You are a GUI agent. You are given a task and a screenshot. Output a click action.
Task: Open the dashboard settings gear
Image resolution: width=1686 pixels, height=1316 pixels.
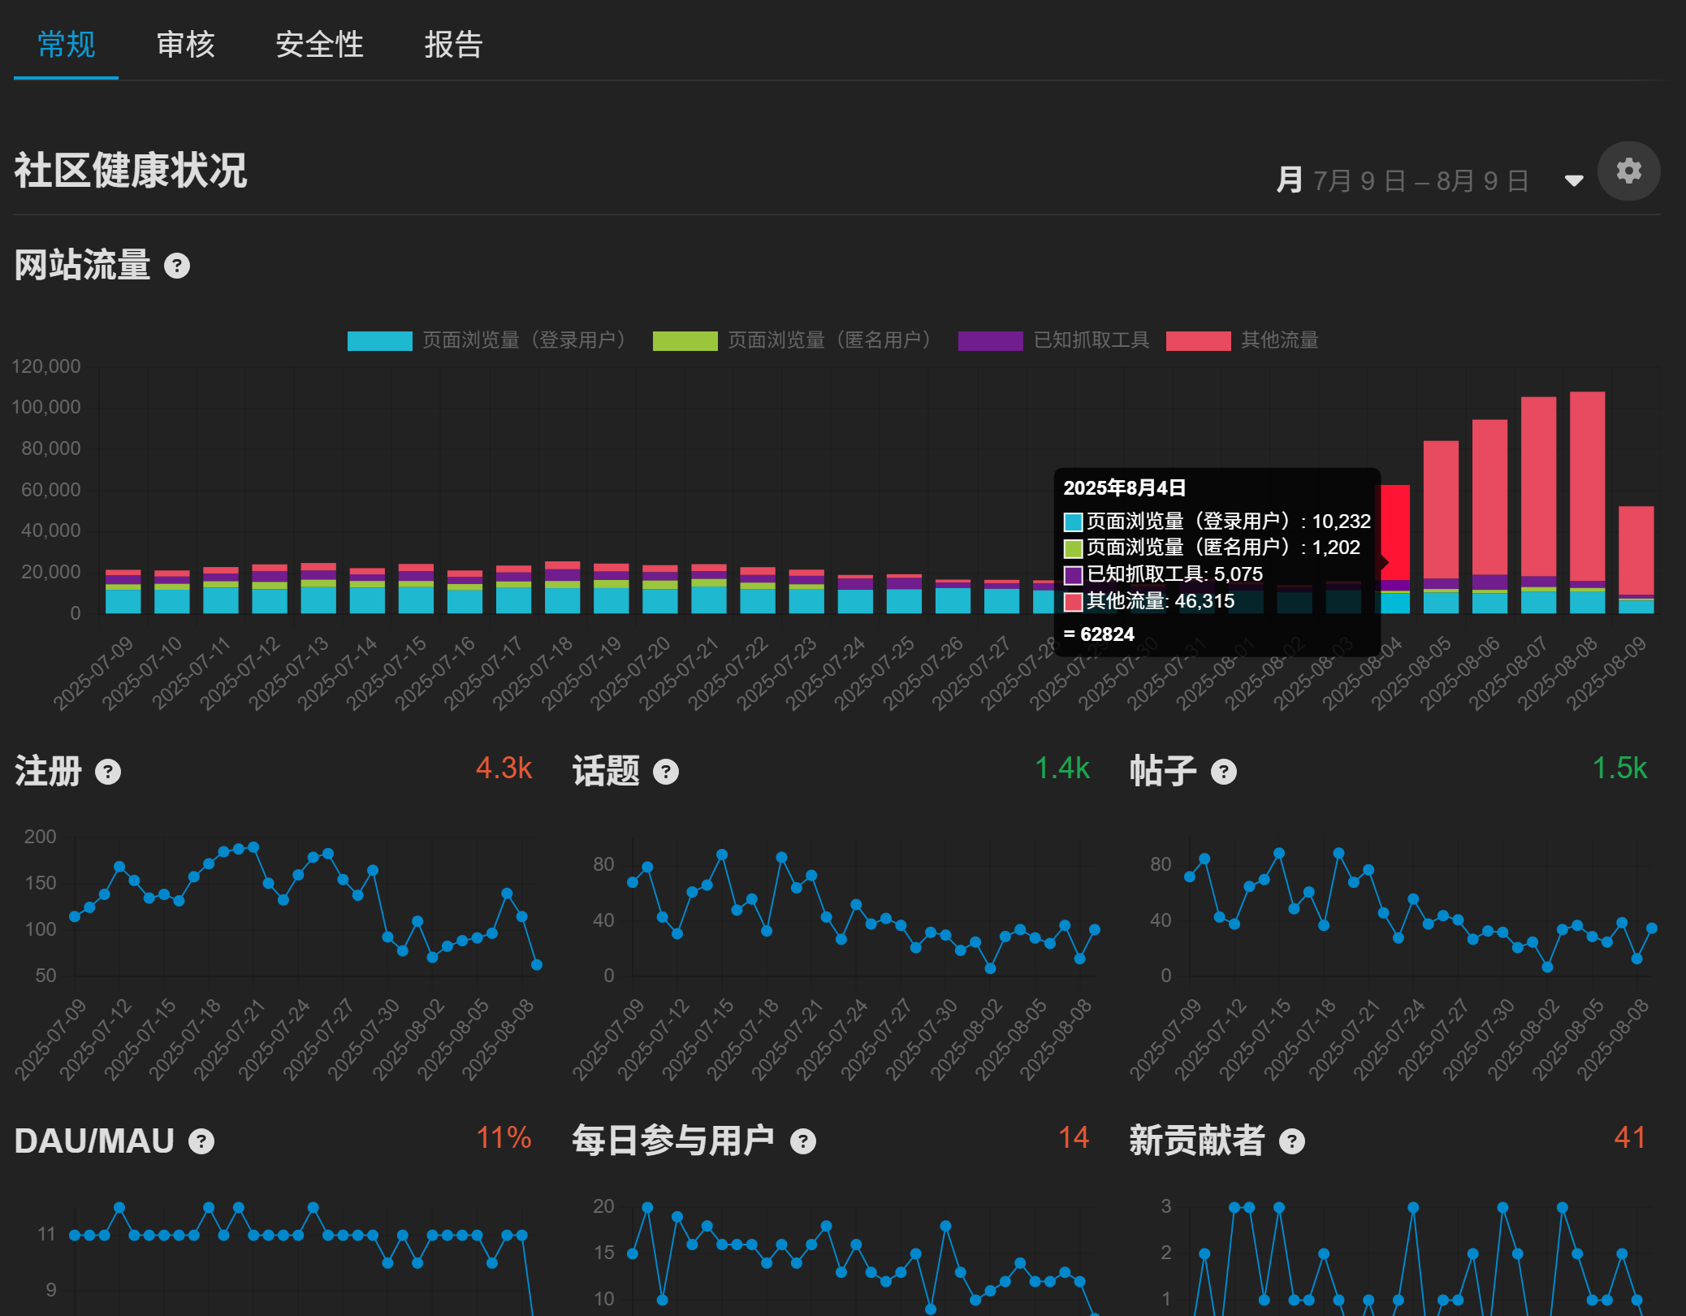pyautogui.click(x=1628, y=171)
